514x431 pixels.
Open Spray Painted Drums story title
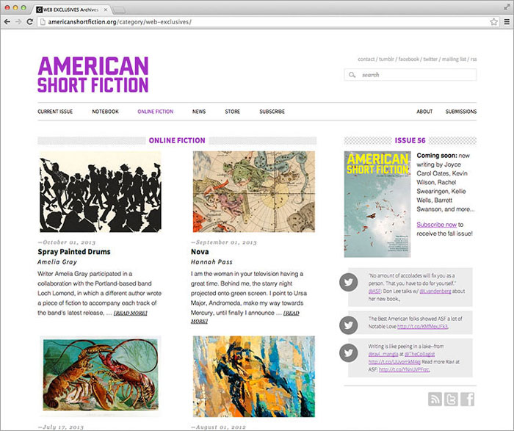74,252
